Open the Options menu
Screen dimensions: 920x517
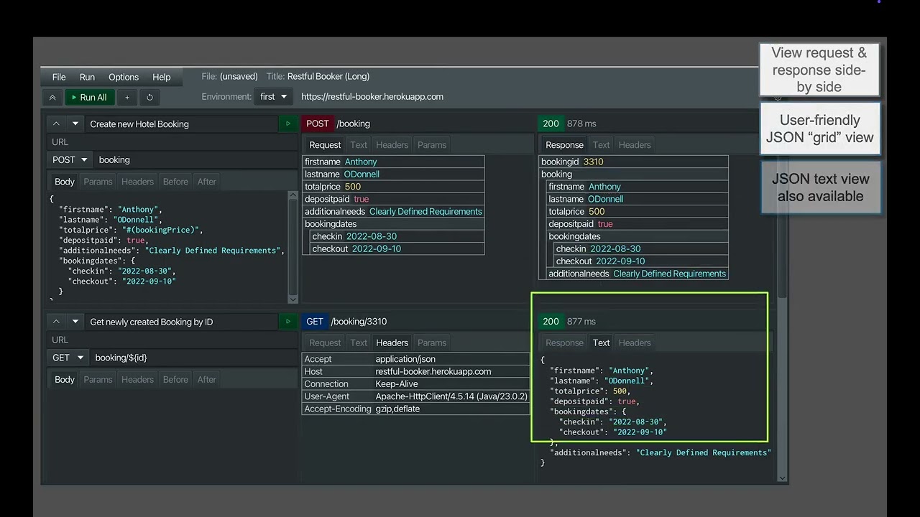(x=124, y=77)
